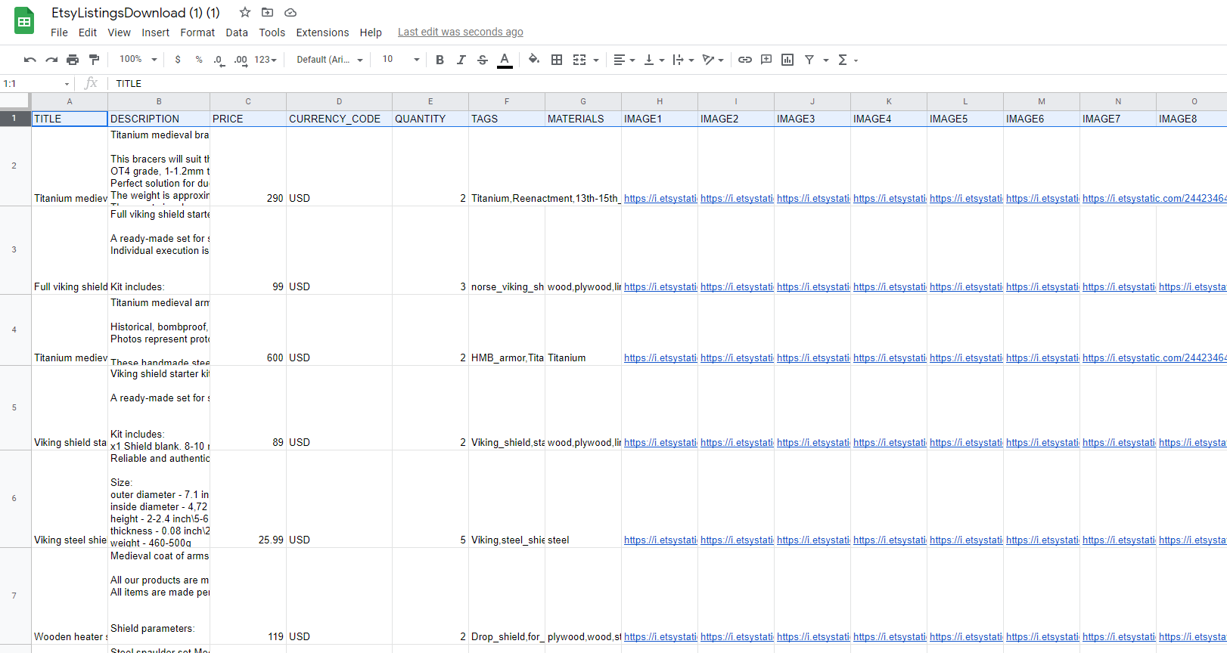Select column C header
Image resolution: width=1227 pixels, height=653 pixels.
point(248,101)
